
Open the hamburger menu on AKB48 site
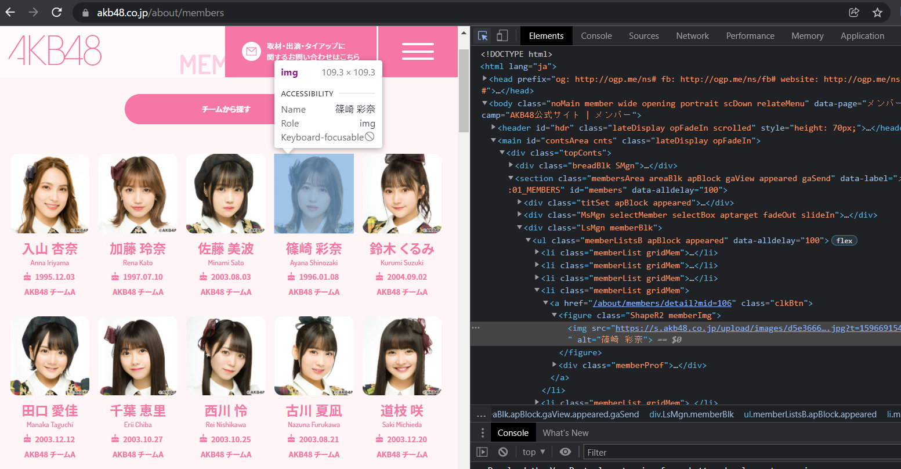pyautogui.click(x=418, y=51)
